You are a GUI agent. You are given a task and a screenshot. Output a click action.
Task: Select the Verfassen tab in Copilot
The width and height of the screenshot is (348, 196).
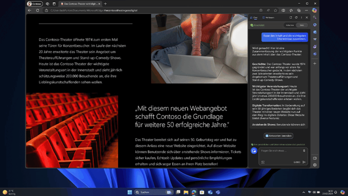pyautogui.click(x=268, y=17)
